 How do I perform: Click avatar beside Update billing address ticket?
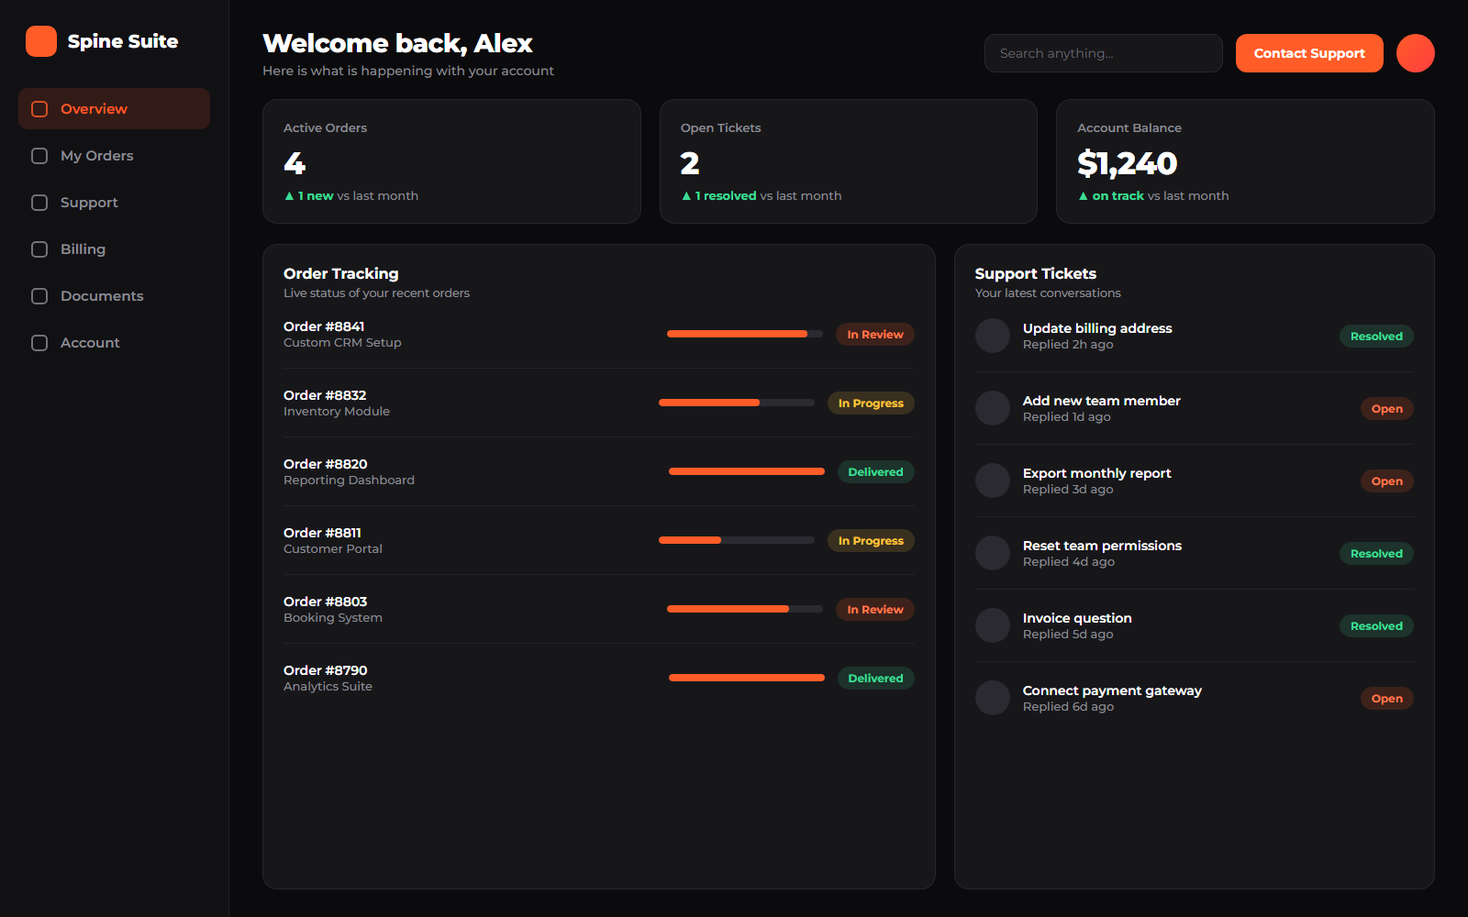coord(993,336)
